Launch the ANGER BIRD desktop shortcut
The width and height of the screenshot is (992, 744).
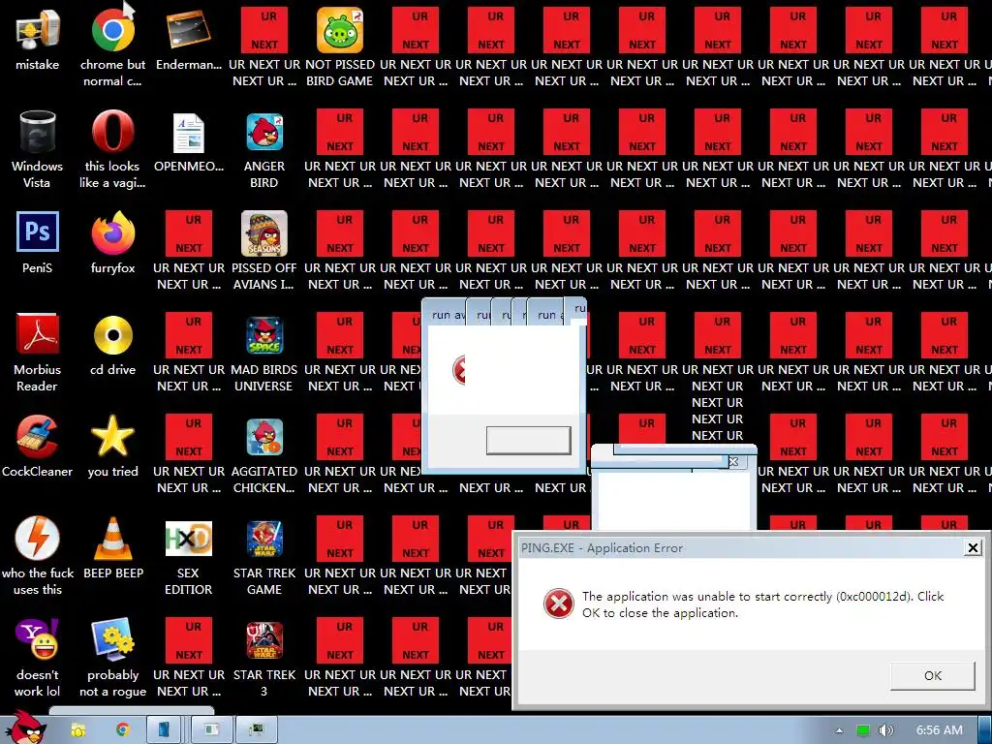point(263,132)
